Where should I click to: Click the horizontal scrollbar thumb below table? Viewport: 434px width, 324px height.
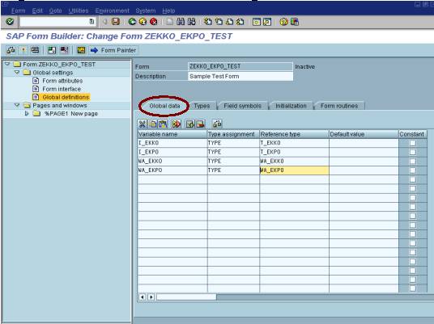186,297
